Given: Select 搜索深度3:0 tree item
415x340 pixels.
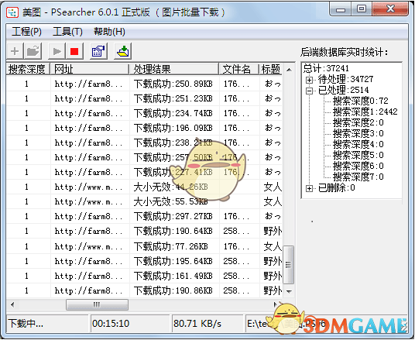Looking at the screenshot, I should [x=358, y=133].
